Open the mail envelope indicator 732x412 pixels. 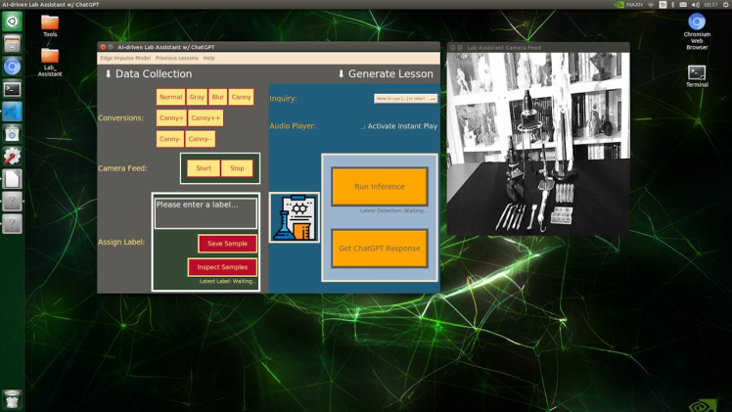pos(683,4)
